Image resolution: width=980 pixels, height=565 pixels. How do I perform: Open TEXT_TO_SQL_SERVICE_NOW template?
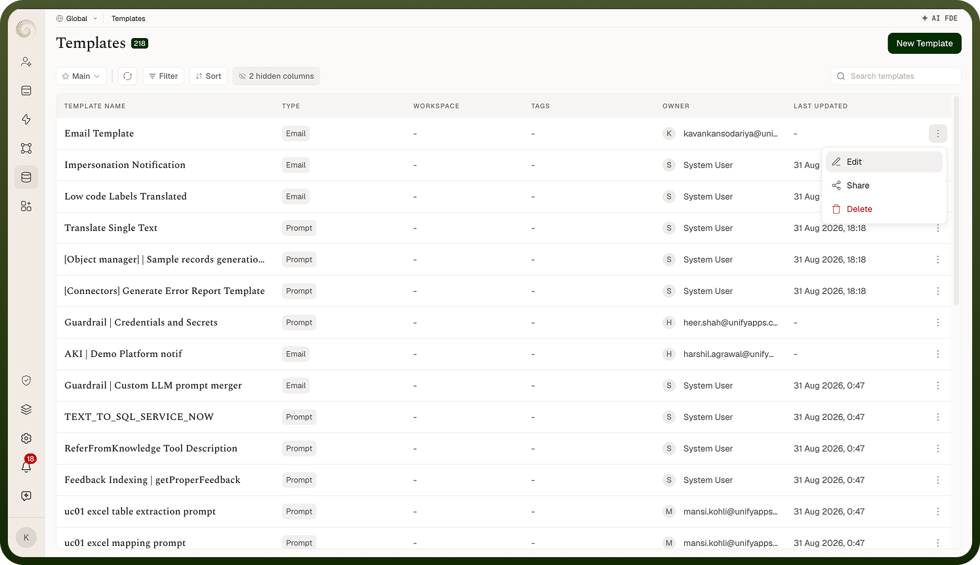139,417
